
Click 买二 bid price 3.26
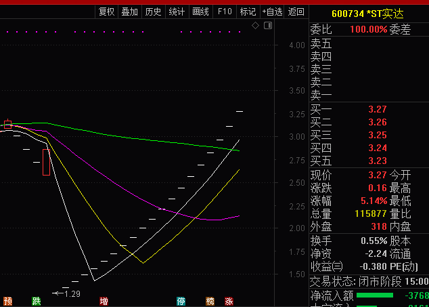pyautogui.click(x=378, y=122)
